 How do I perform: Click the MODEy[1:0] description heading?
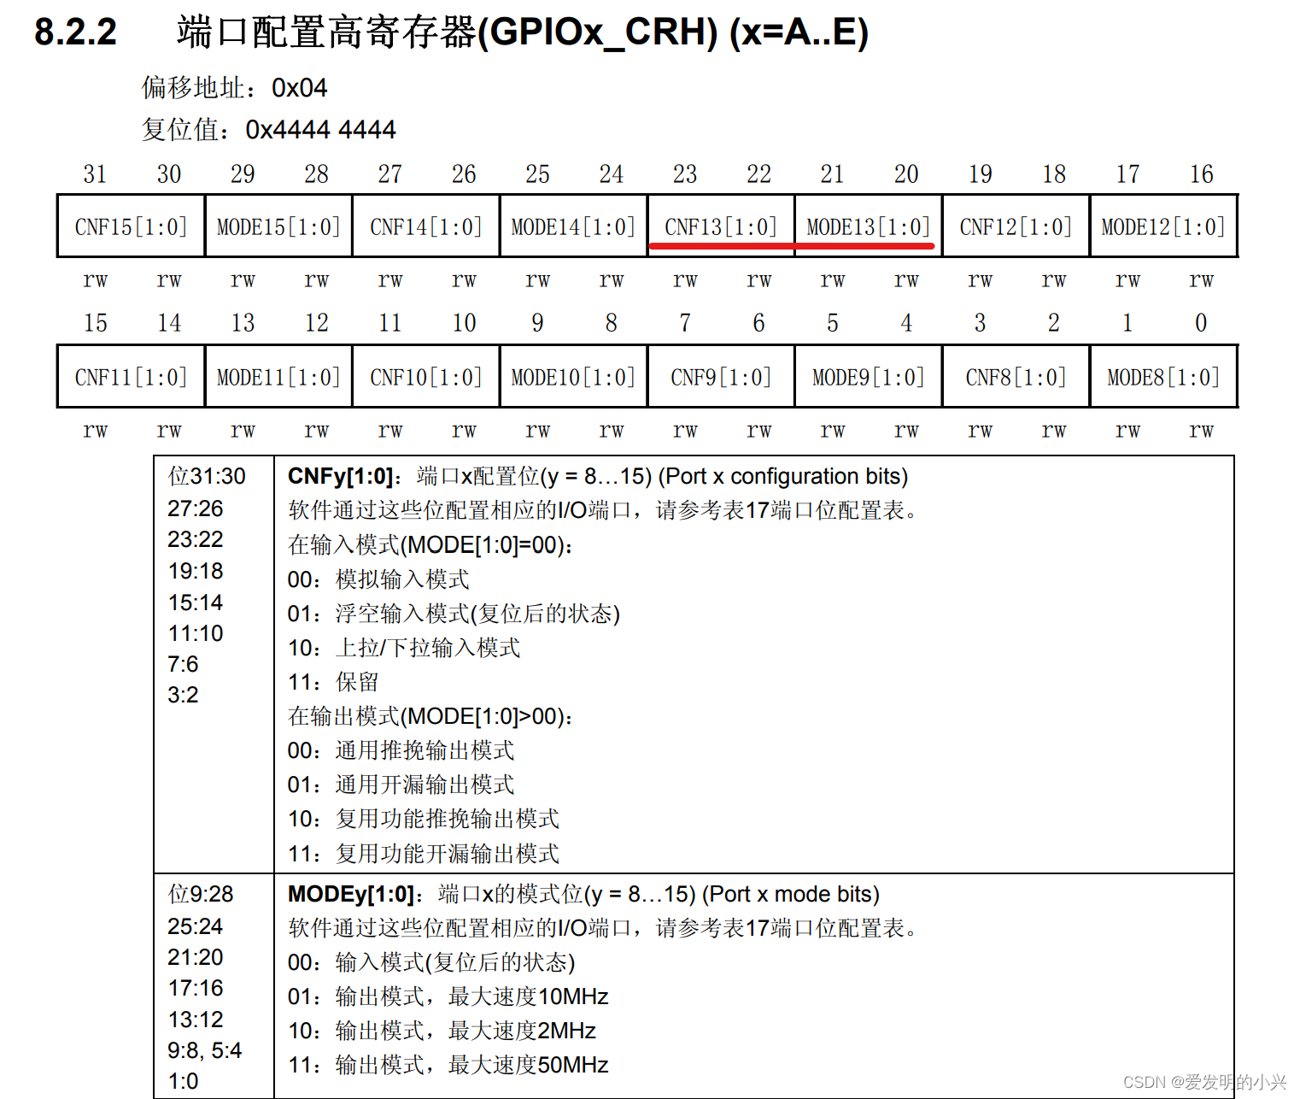point(583,894)
